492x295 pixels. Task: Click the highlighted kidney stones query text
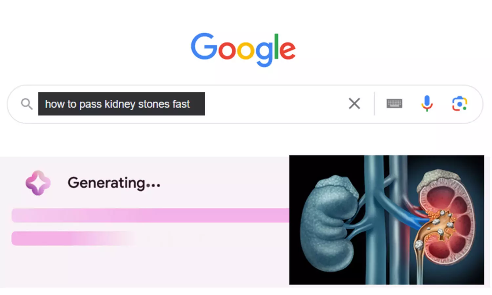pyautogui.click(x=117, y=104)
